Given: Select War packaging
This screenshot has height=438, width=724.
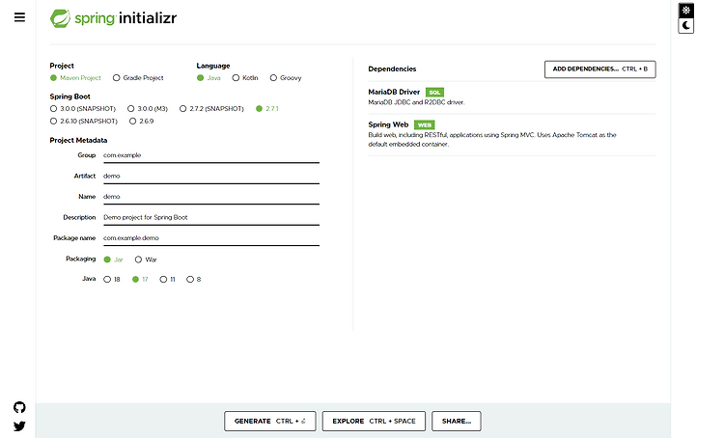Looking at the screenshot, I should coord(146,260).
